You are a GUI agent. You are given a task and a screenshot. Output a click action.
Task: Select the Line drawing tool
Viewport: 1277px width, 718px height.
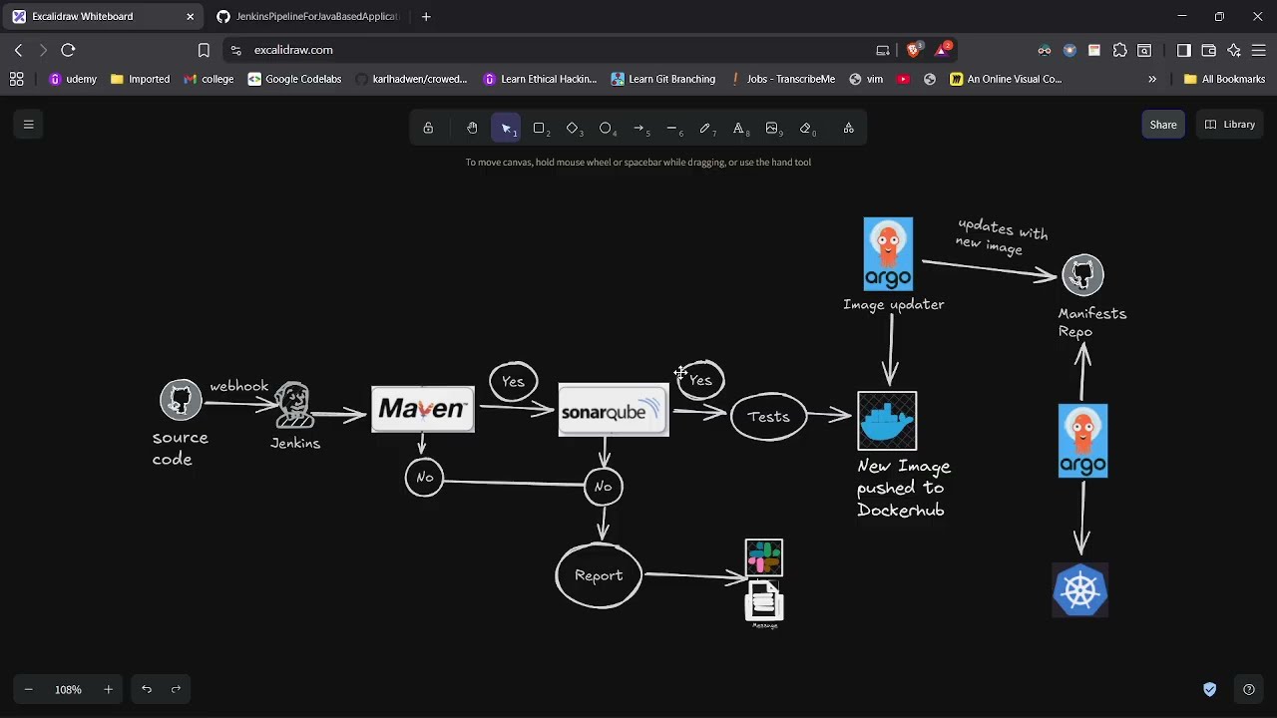(x=672, y=128)
